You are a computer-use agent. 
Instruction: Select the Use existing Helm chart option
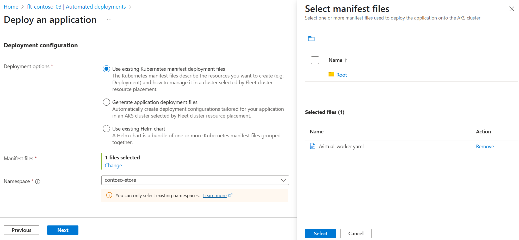click(x=106, y=129)
